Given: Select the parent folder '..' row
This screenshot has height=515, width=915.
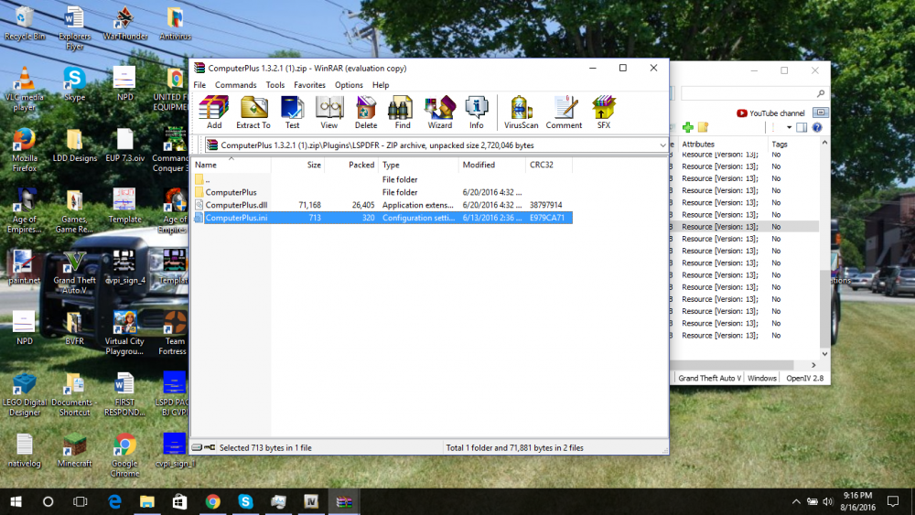Looking at the screenshot, I should [382, 179].
